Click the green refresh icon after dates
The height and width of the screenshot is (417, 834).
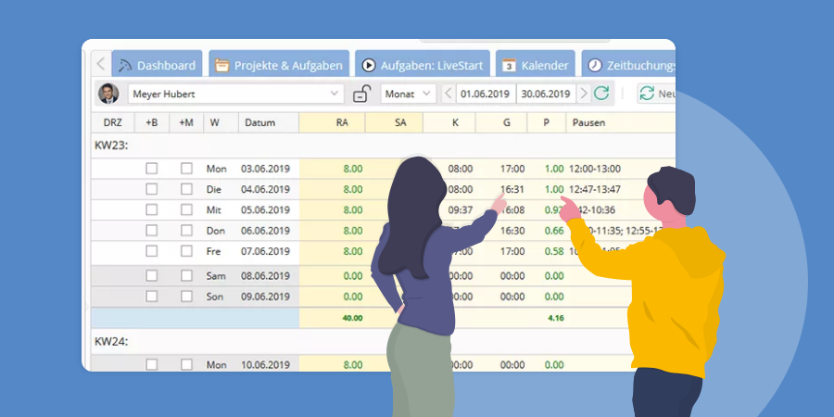601,94
